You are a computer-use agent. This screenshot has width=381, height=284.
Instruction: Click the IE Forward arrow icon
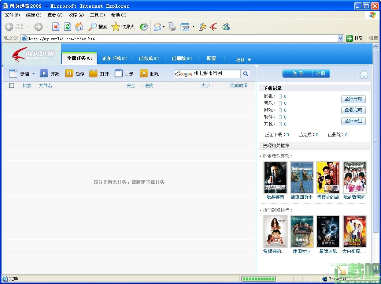pyautogui.click(x=38, y=26)
